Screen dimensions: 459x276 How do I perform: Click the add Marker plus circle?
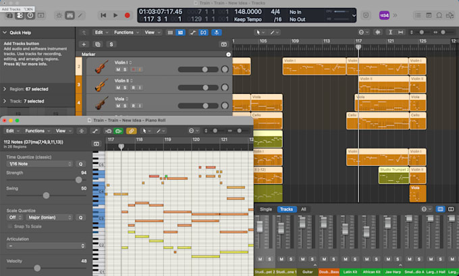(228, 54)
